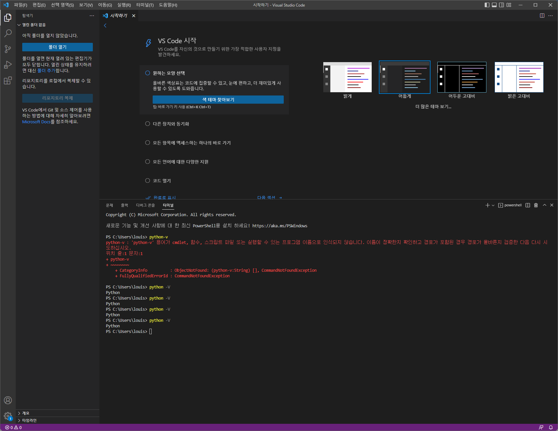The height and width of the screenshot is (431, 558).
Task: Collapse the 열린 폴더 없음 section
Action: 58,25
